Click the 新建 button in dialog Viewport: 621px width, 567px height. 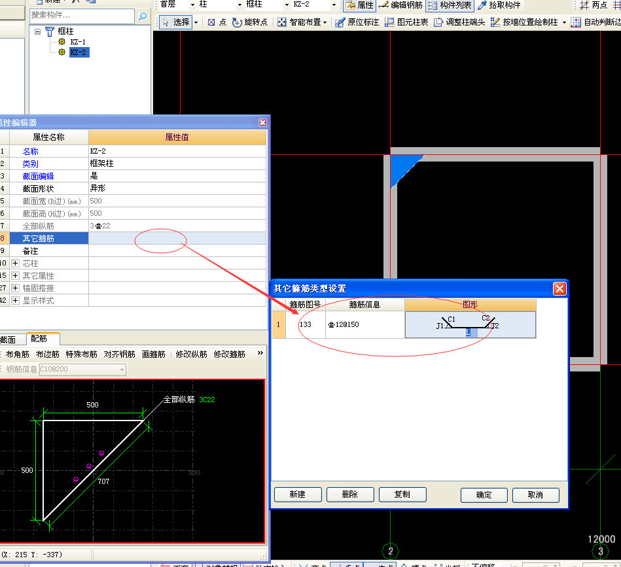pyautogui.click(x=298, y=494)
